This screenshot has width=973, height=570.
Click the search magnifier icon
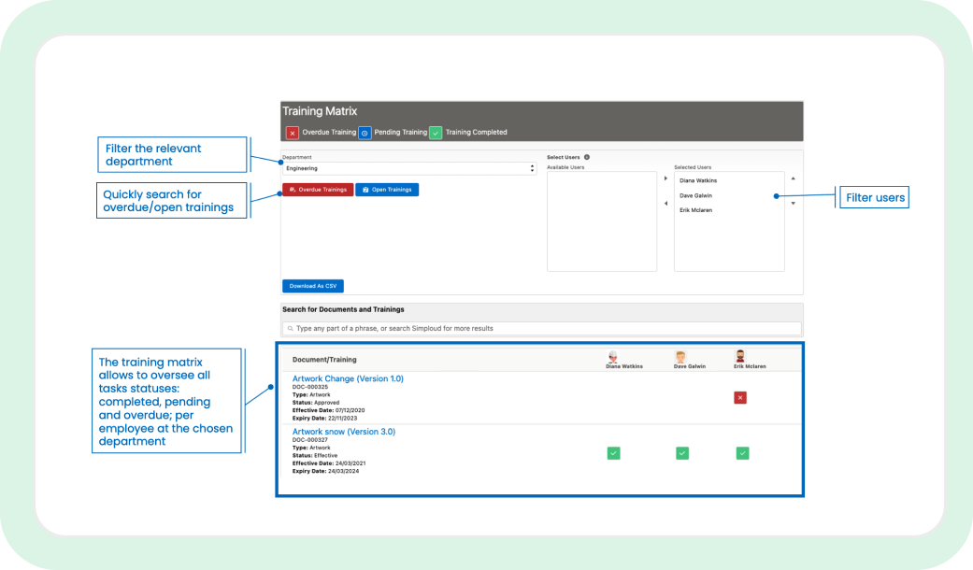point(290,329)
